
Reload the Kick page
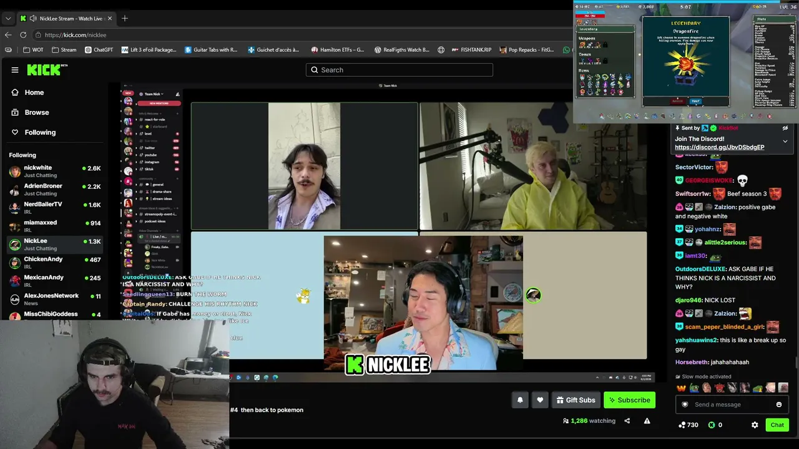tap(23, 35)
